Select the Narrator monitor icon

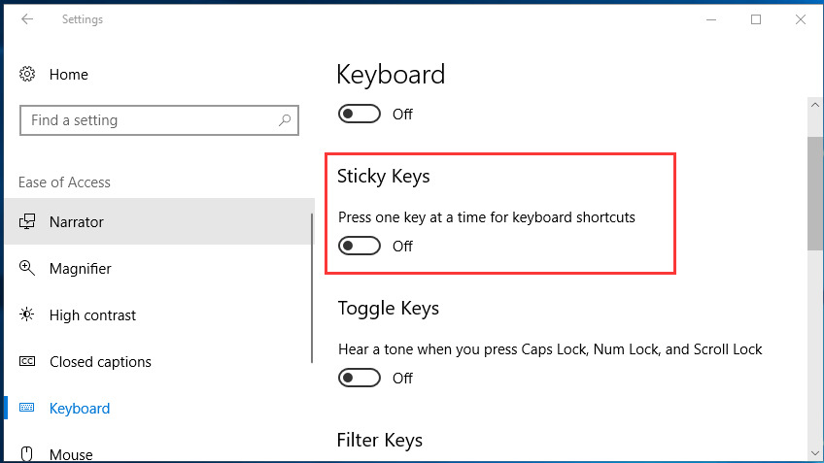pyautogui.click(x=27, y=221)
